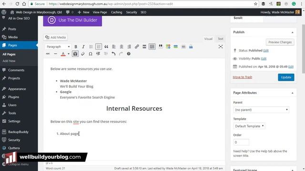The height and width of the screenshot is (171, 305).
Task: Open Add New under Pages
Action: [9, 61]
